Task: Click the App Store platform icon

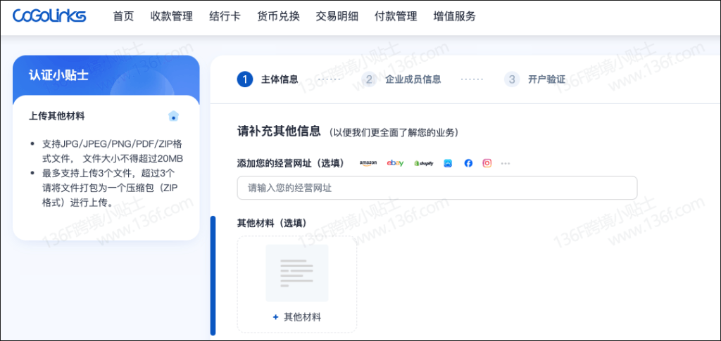Action: (x=448, y=163)
